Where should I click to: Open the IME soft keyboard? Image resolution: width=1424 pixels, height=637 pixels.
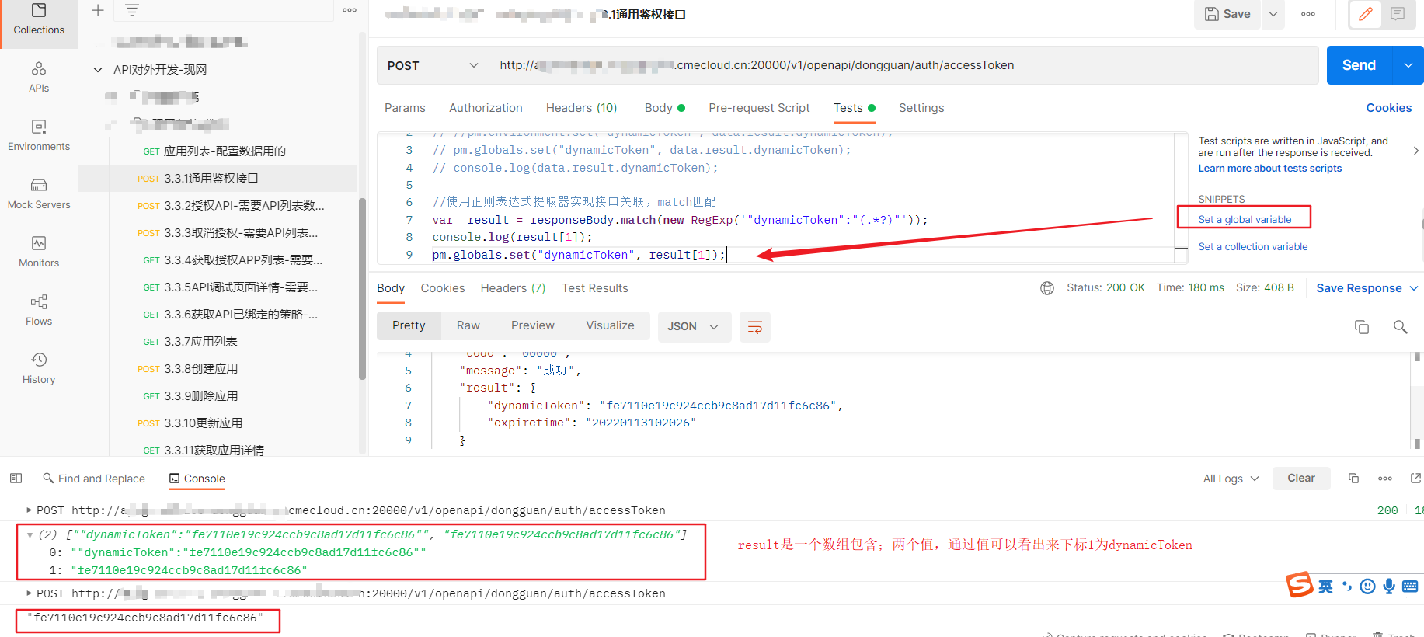1410,587
